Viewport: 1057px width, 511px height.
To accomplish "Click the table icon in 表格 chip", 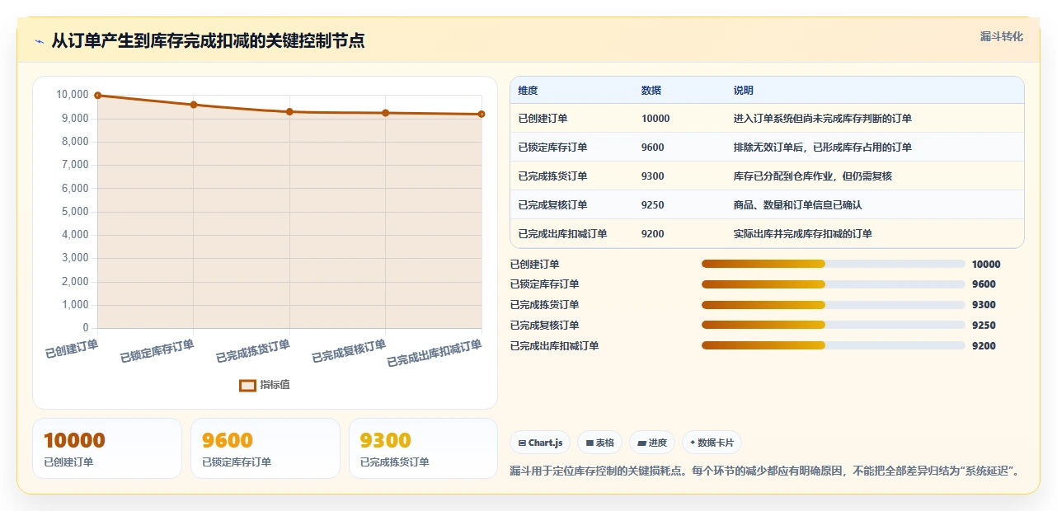I will [590, 443].
